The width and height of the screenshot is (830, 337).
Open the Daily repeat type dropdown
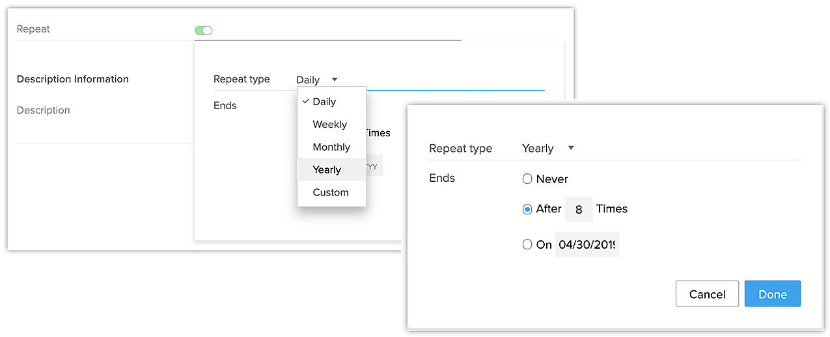point(316,80)
